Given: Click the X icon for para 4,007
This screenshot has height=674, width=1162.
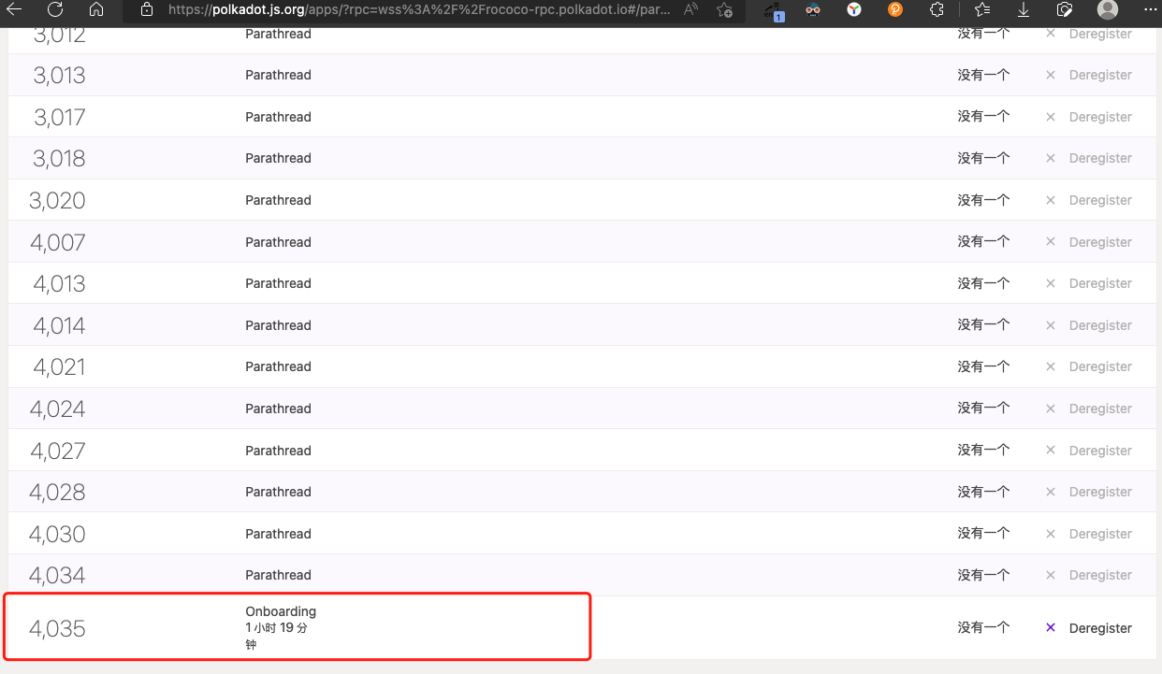Looking at the screenshot, I should click(x=1051, y=242).
